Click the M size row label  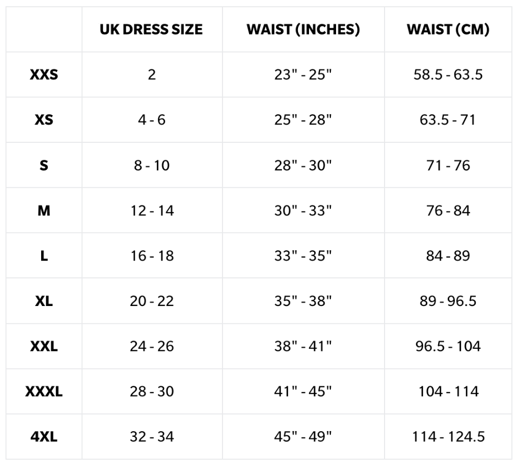pyautogui.click(x=44, y=211)
